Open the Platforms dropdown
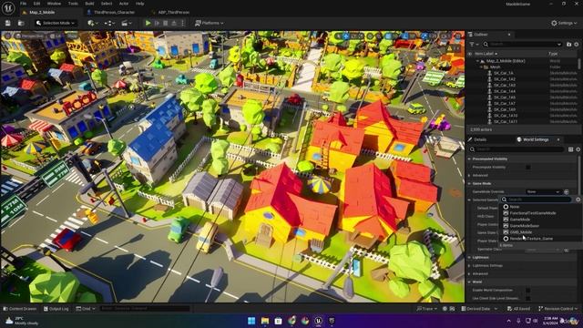This screenshot has height=328, width=583. [x=210, y=23]
